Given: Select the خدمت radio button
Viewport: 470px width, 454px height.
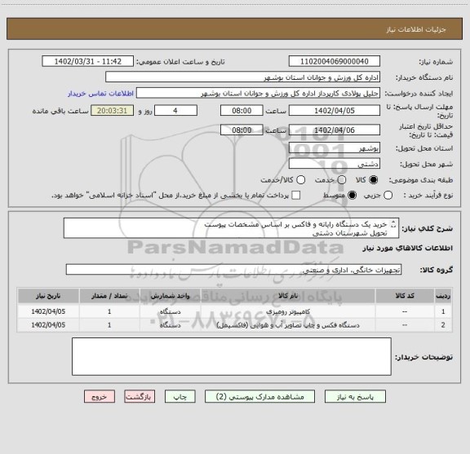Looking at the screenshot, I should coord(342,180).
